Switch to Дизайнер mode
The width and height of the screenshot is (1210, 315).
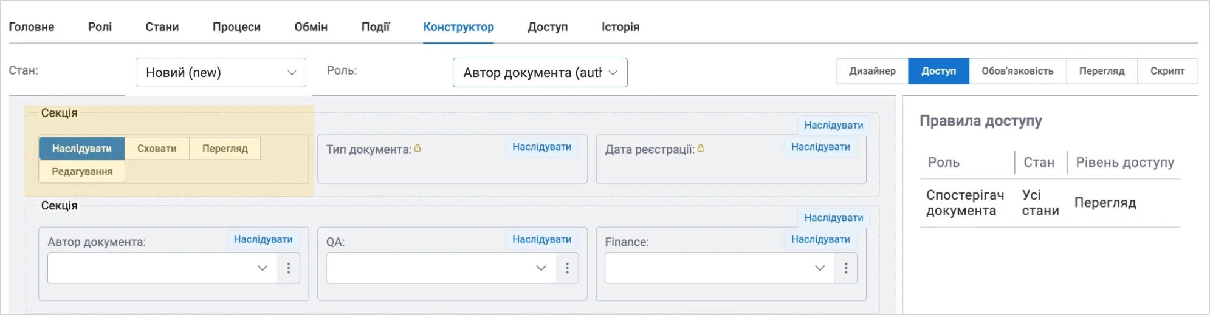[872, 71]
